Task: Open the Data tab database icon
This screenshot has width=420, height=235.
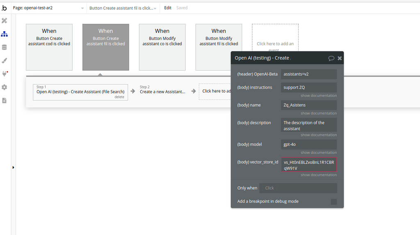Action: [x=5, y=47]
